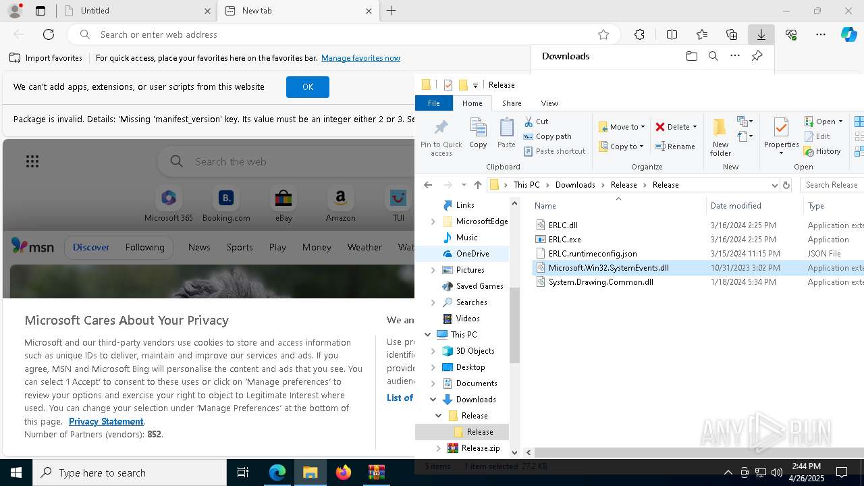Screen dimensions: 864x486
Task: Expand Open button dropdown in ribbon
Action: [840, 122]
